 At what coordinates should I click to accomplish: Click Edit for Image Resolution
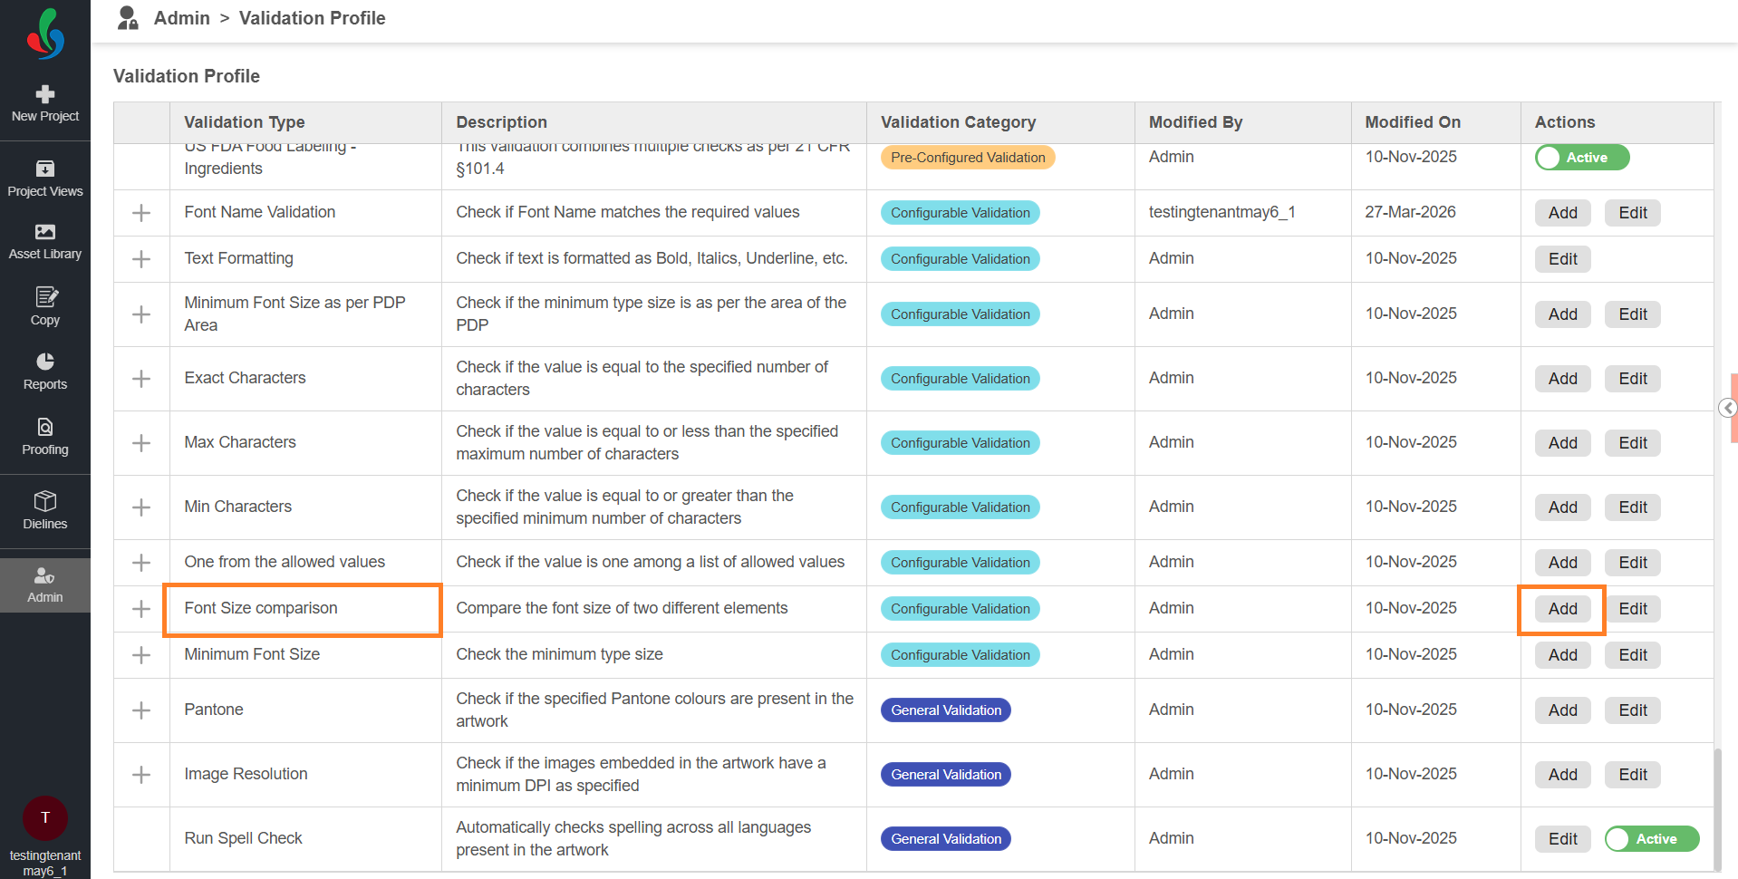1633,775
